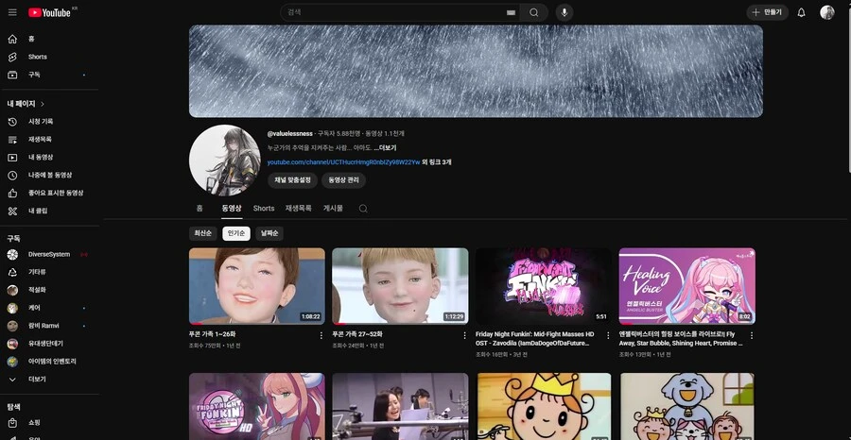Open the channel profile picture
The image size is (851, 440).
coord(225,161)
